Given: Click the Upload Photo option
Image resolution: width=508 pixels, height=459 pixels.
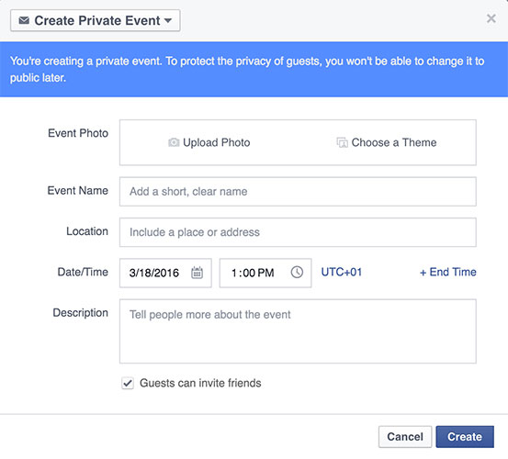Looking at the screenshot, I should tap(209, 143).
